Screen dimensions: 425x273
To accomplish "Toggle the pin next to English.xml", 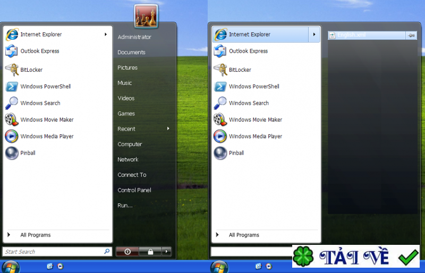I will (x=411, y=36).
